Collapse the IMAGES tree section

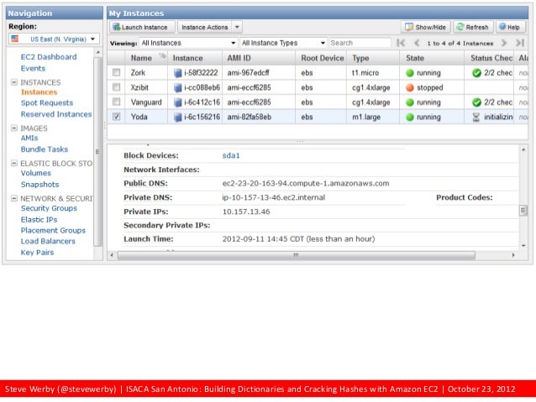click(14, 128)
